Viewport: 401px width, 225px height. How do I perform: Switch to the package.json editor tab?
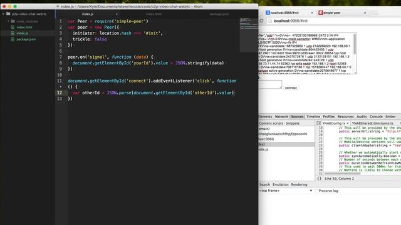219,14
